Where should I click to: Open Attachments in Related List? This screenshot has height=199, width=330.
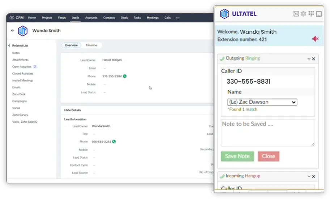pos(20,60)
